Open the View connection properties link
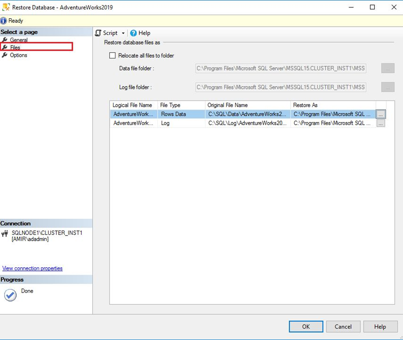Image resolution: width=403 pixels, height=340 pixels. pos(32,268)
